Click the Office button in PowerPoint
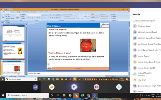This screenshot has width=161, height=100. pyautogui.click(x=2, y=10)
